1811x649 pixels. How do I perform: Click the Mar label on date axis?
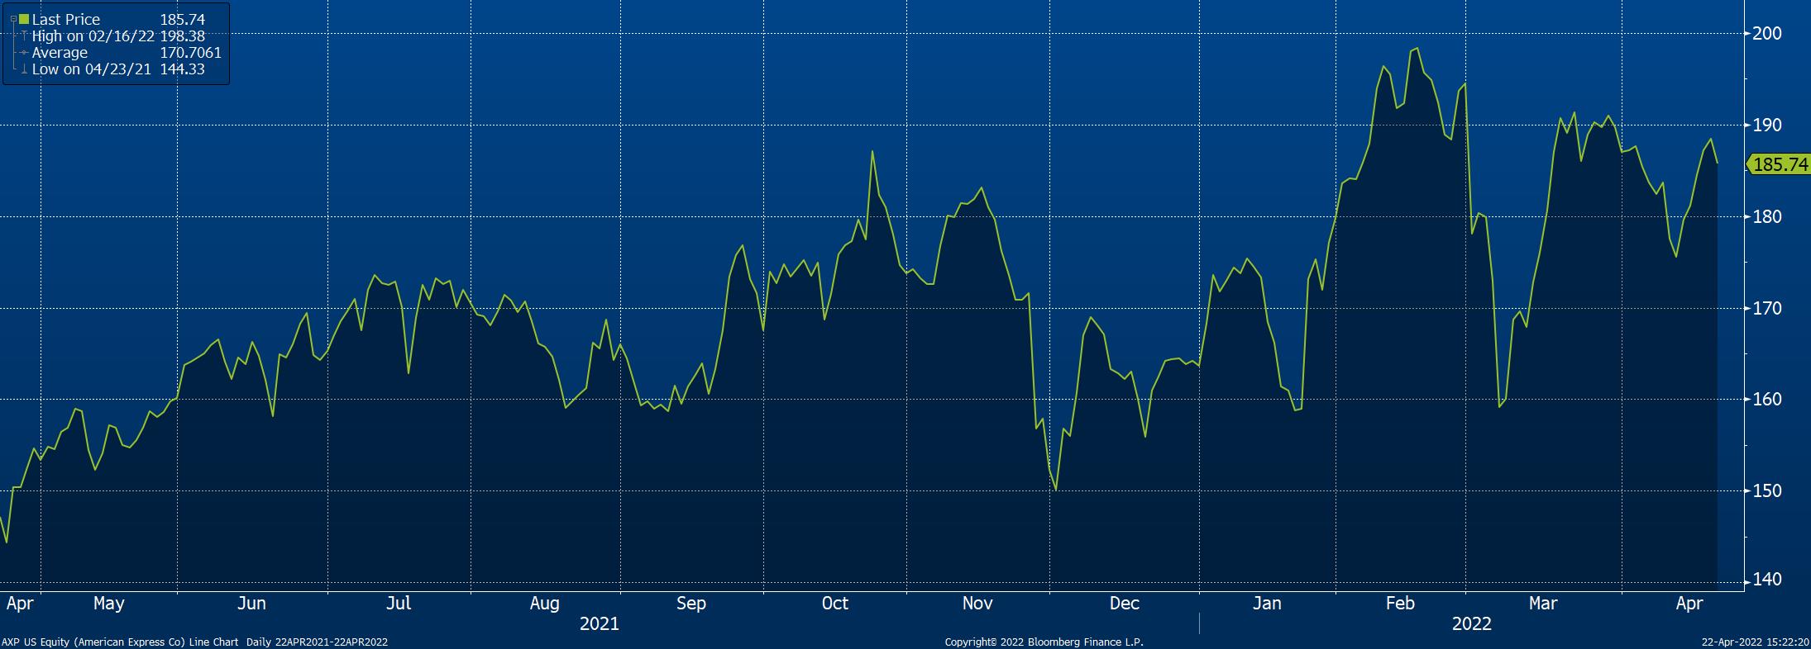[1543, 604]
